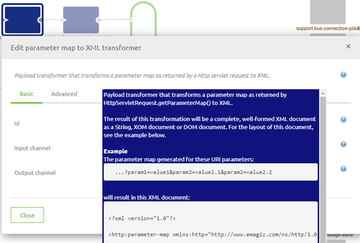Screen dimensions: 360x243
Task: Open help icon for Output channel
Action: (343, 169)
